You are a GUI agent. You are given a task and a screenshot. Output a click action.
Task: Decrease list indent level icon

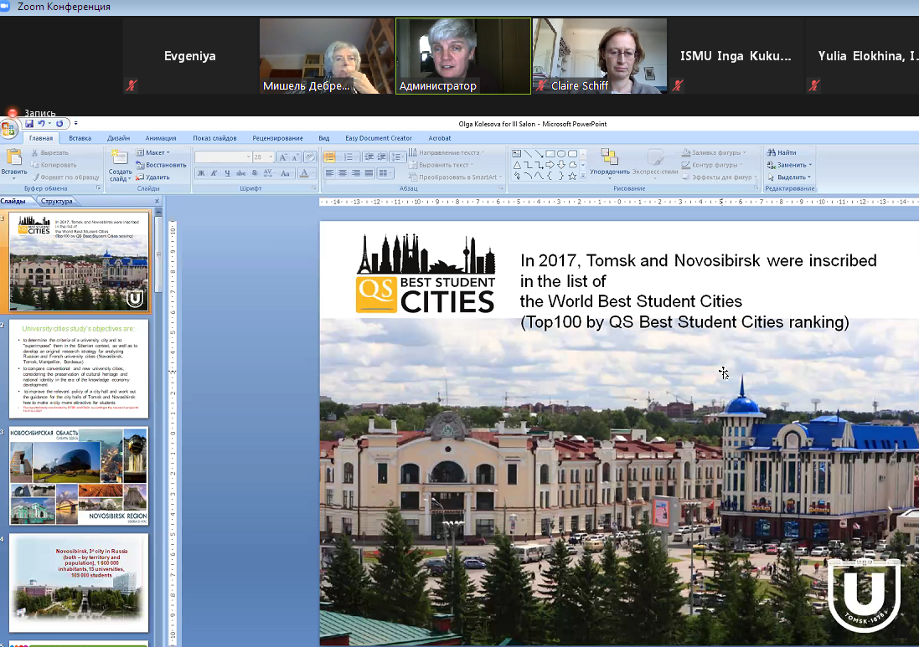[369, 157]
